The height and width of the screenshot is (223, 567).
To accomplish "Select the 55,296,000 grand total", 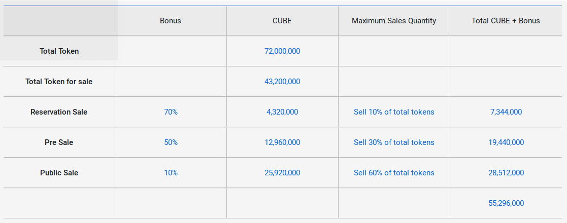I will (506, 203).
